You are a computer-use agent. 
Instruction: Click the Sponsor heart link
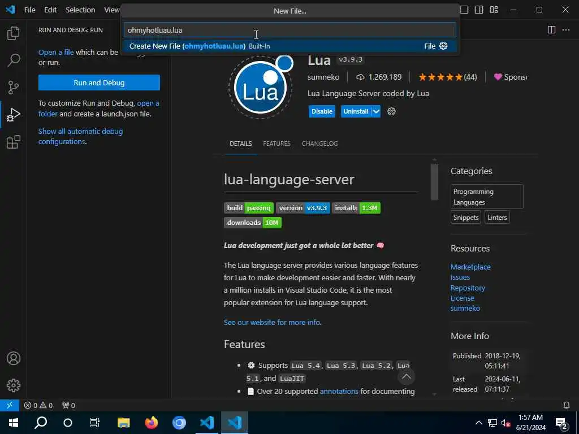pyautogui.click(x=511, y=77)
